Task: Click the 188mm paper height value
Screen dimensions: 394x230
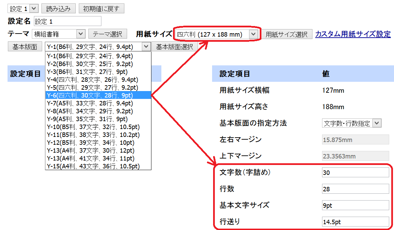Action: [333, 107]
